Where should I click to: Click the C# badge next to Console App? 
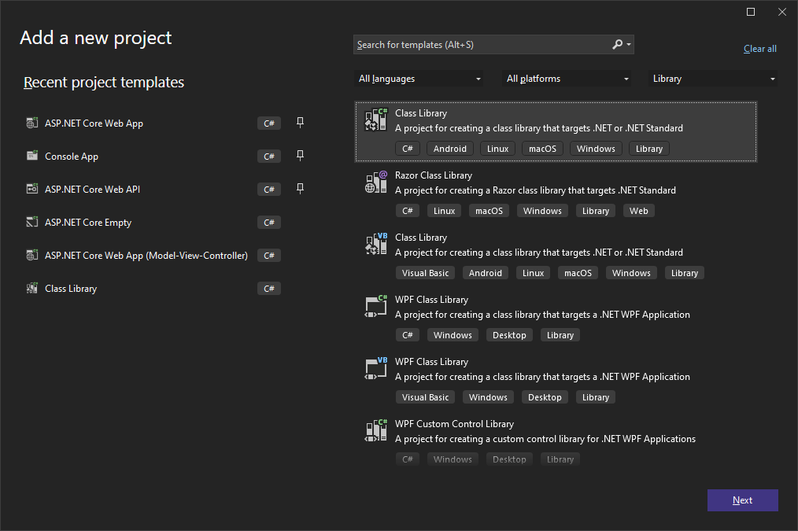tap(269, 156)
